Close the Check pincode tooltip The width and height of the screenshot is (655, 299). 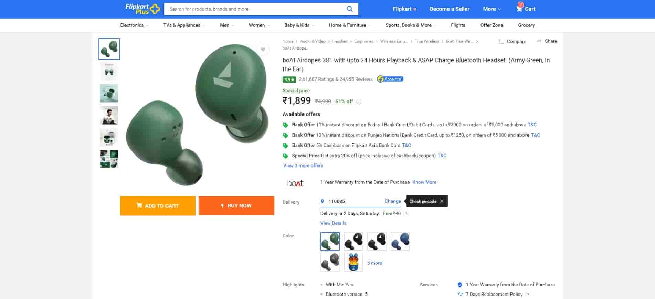(442, 201)
